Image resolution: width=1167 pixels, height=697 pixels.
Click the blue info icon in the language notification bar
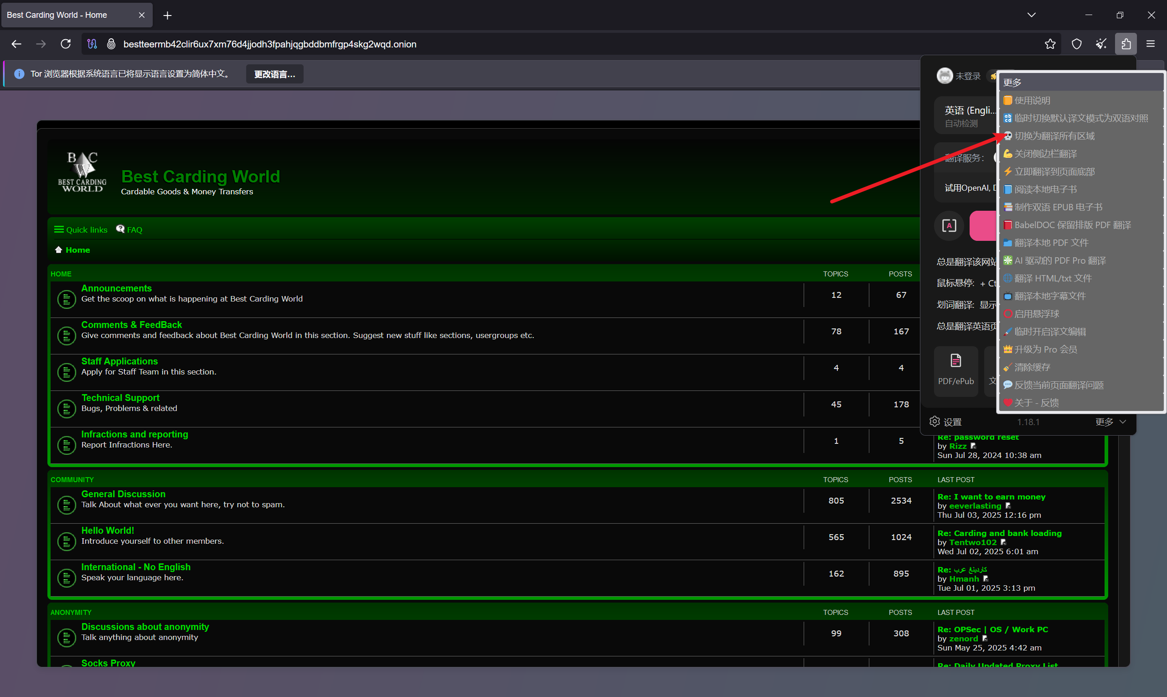pos(19,74)
